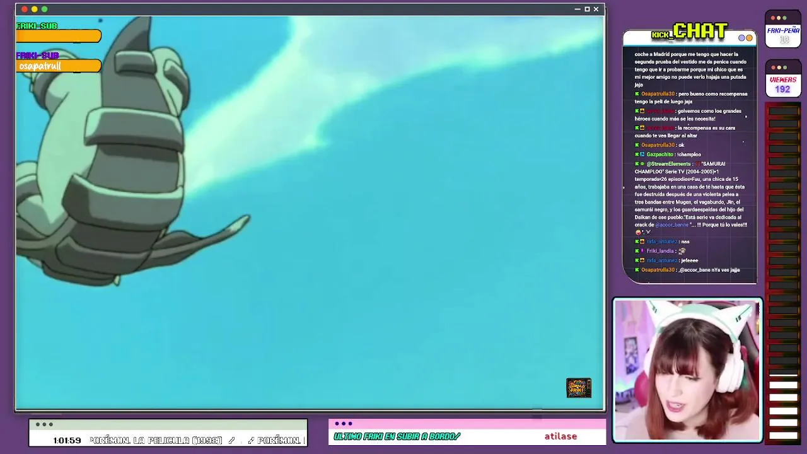The width and height of the screenshot is (807, 454).
Task: Open the @accor_banne mention in StreamElements' message
Action: click(672, 224)
